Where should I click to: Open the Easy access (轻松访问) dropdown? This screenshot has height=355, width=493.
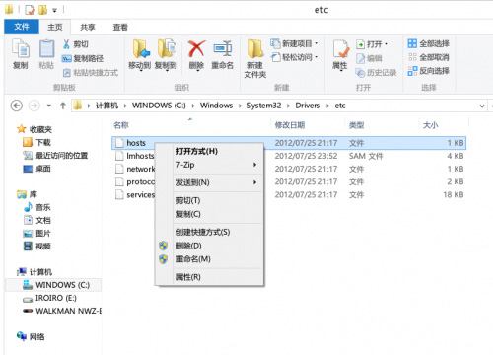tap(317, 57)
